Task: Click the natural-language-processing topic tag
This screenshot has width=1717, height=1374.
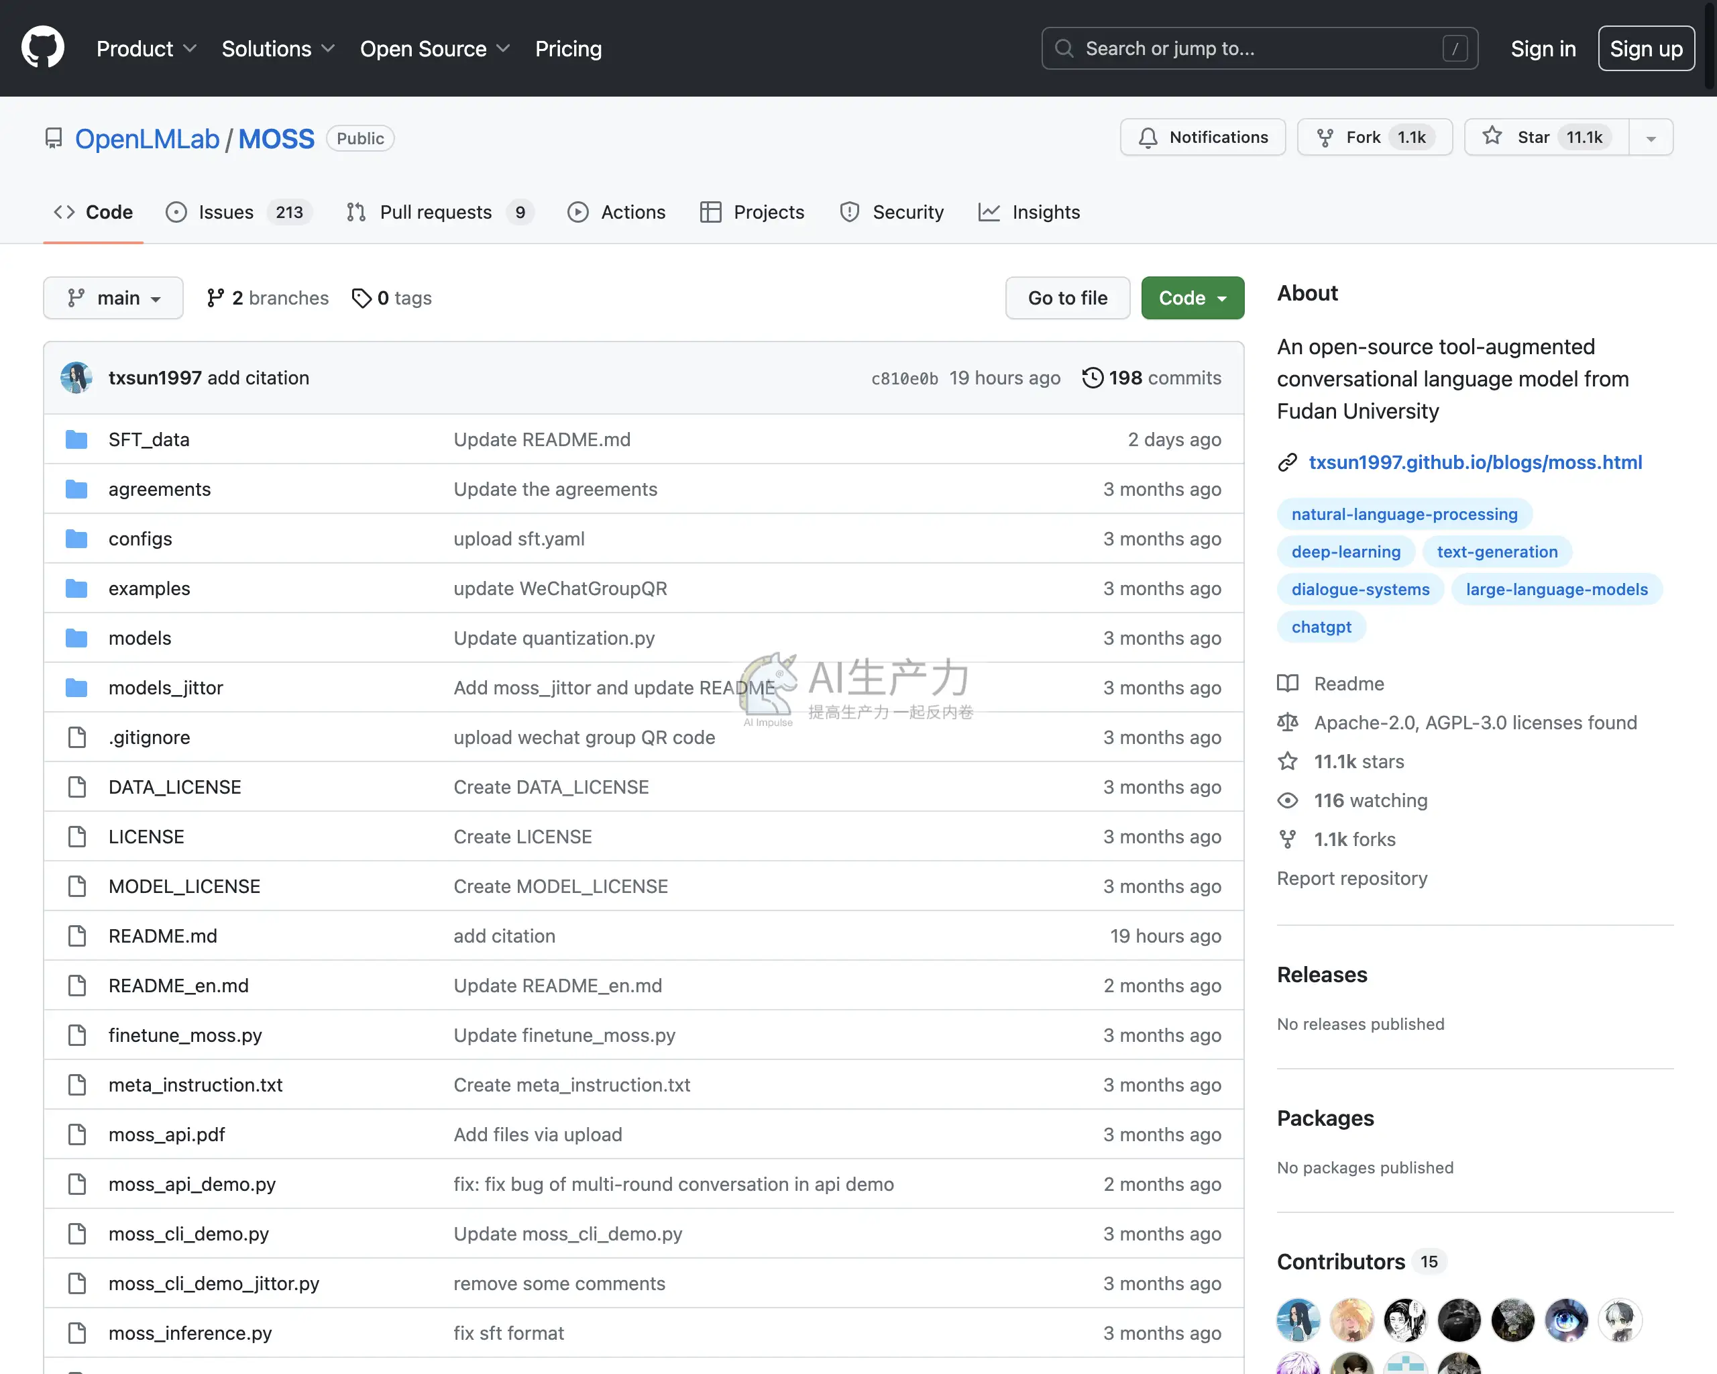Action: (x=1404, y=515)
